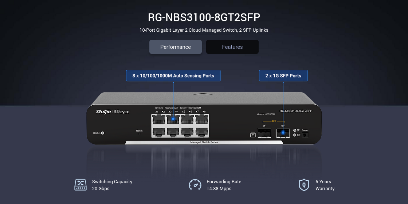This screenshot has height=204, width=408.
Task: Click the Forwarding Rate label
Action: click(x=224, y=182)
